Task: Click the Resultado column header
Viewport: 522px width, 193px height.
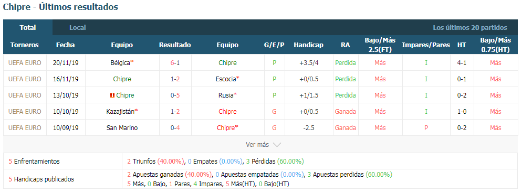Action: pyautogui.click(x=175, y=45)
